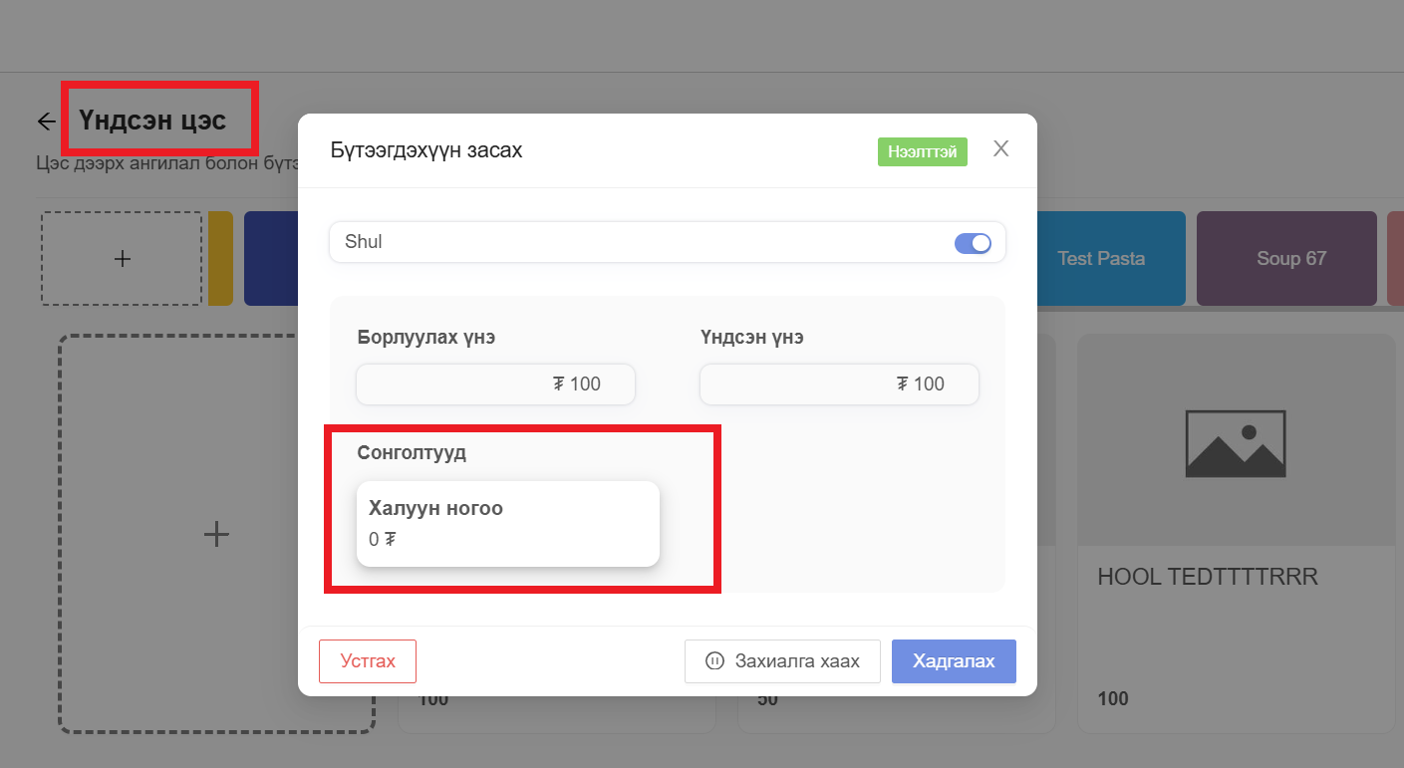The height and width of the screenshot is (768, 1404).
Task: Select the Халуун ногоо option card
Action: coord(508,524)
